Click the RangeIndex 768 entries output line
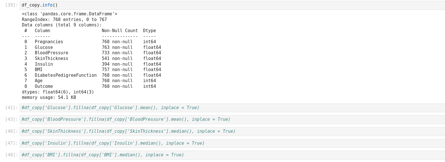The width and height of the screenshot is (445, 162). coord(64,20)
